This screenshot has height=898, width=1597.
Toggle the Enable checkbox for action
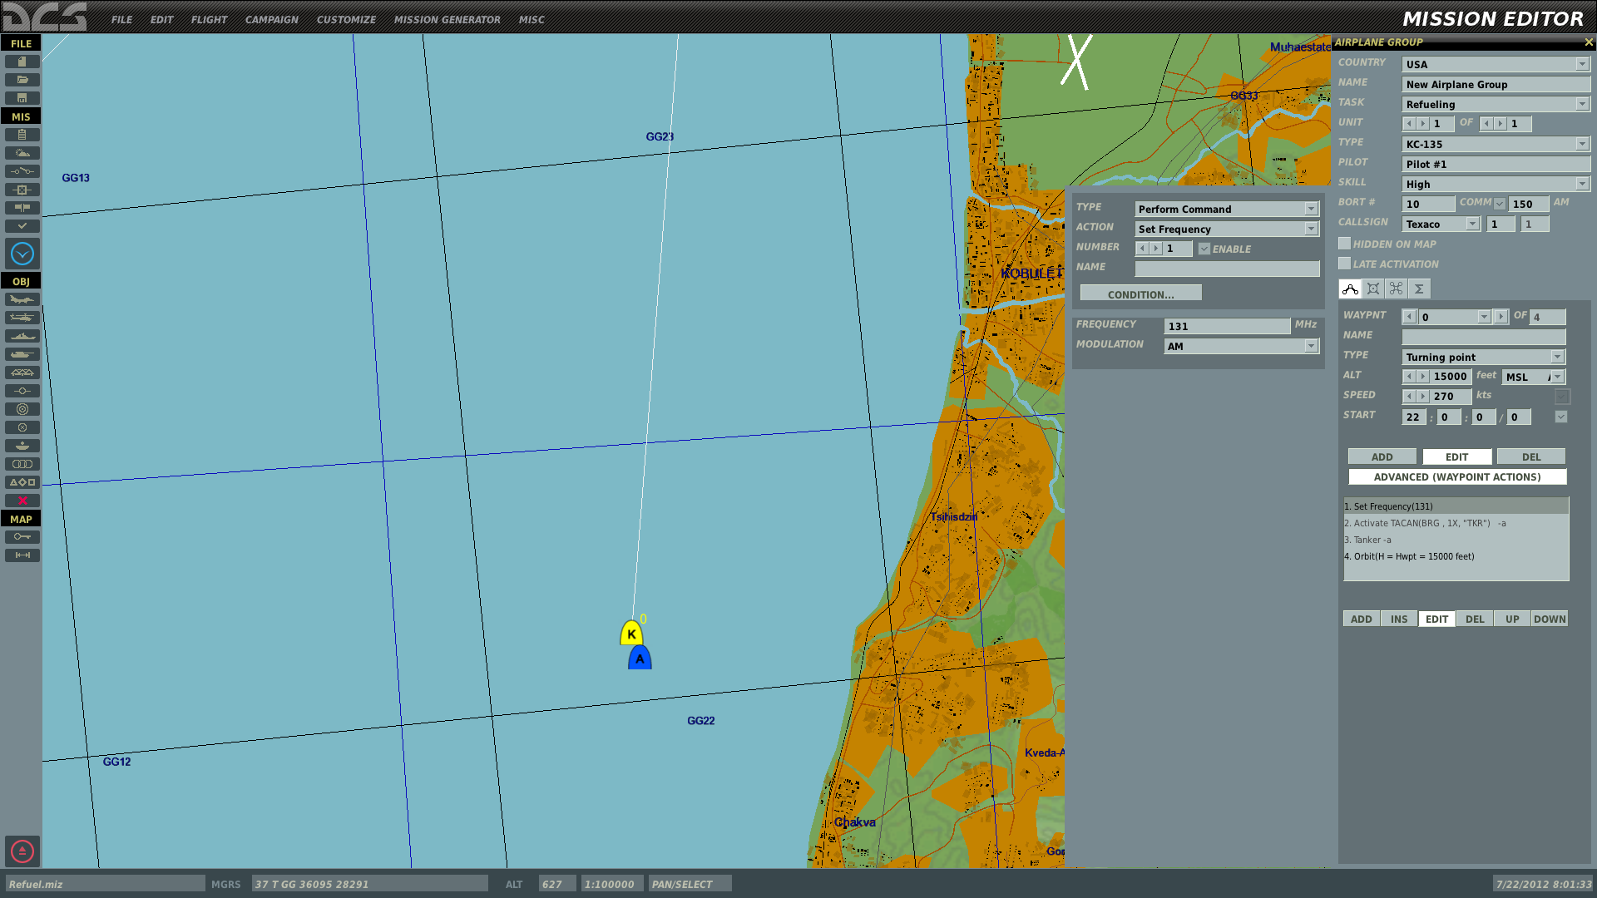coord(1204,249)
